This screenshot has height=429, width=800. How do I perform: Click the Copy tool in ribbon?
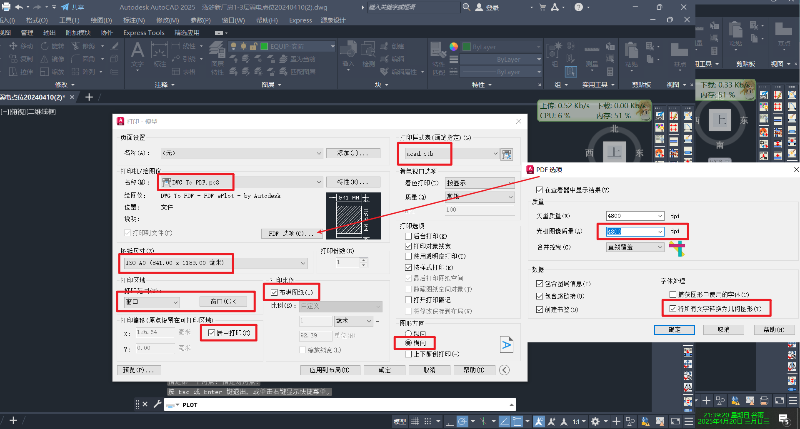point(21,59)
